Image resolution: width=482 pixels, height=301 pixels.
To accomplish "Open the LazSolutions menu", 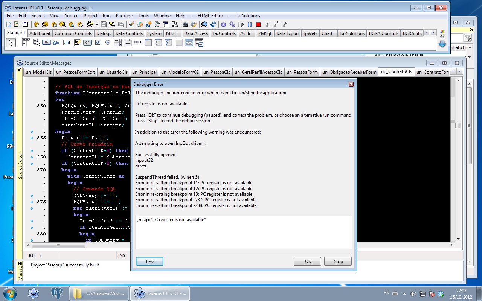I will [247, 16].
